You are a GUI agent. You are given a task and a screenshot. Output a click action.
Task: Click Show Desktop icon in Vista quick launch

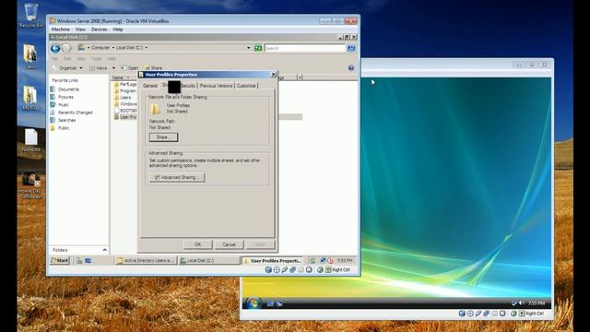coord(270,303)
